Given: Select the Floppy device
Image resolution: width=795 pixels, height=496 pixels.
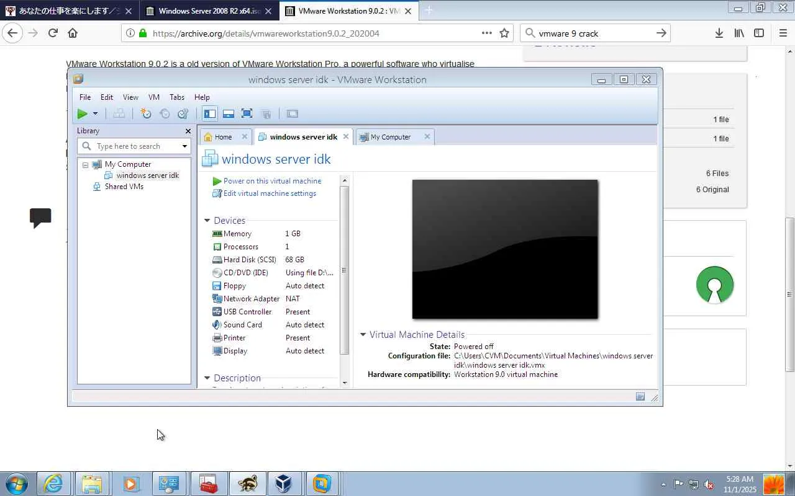Looking at the screenshot, I should (x=273, y=286).
